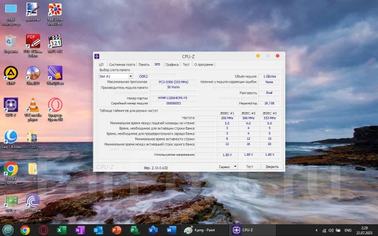Switch to the ЦП tab
The height and width of the screenshot is (236, 378).
(x=101, y=64)
